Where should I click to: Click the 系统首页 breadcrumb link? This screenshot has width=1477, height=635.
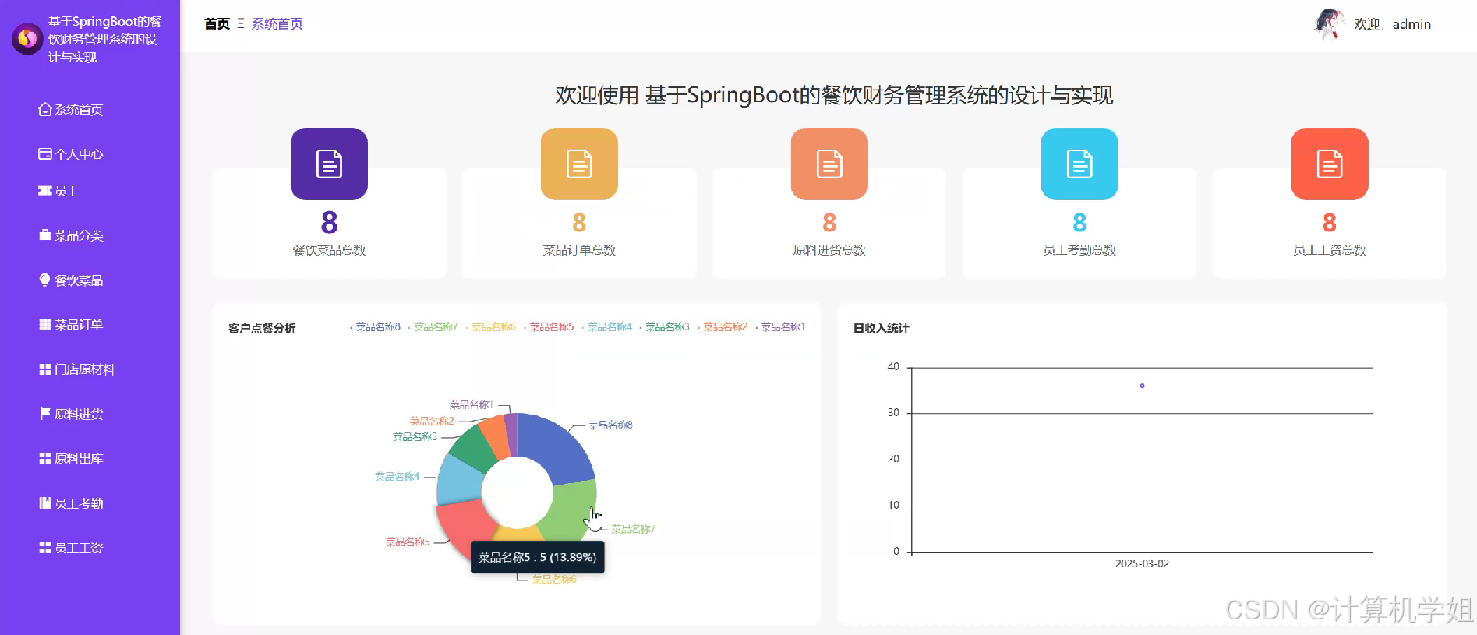coord(277,24)
